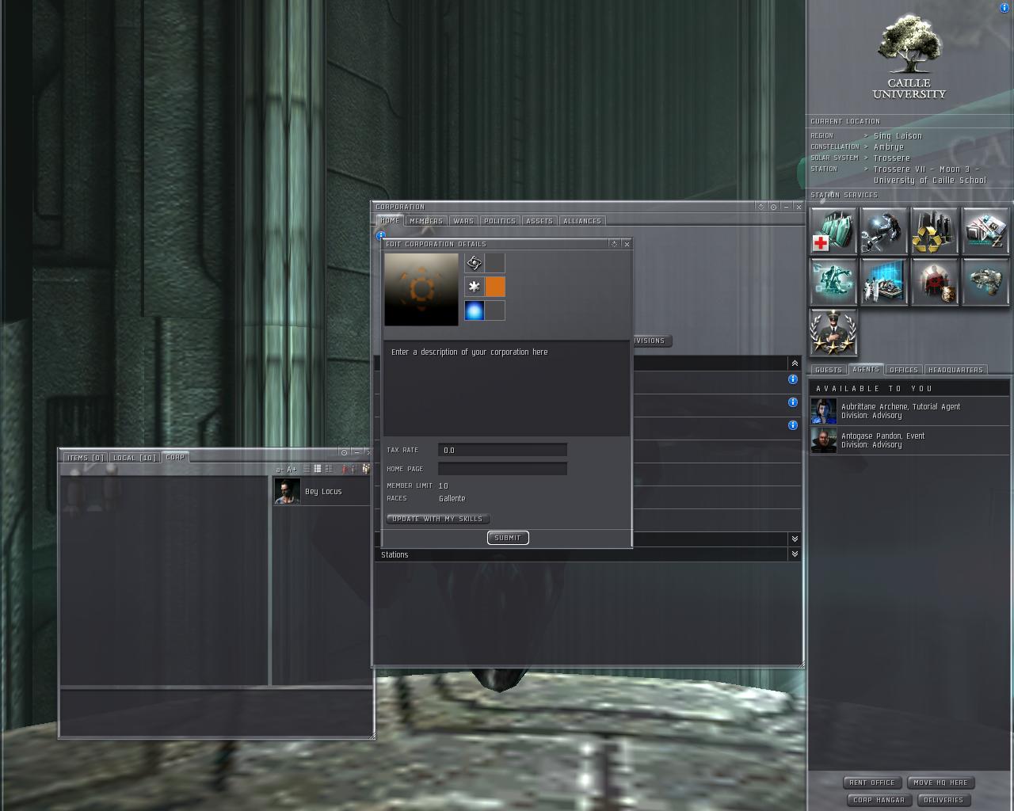Pick the orange color swatch
Screen dimensions: 1014x811
495,287
